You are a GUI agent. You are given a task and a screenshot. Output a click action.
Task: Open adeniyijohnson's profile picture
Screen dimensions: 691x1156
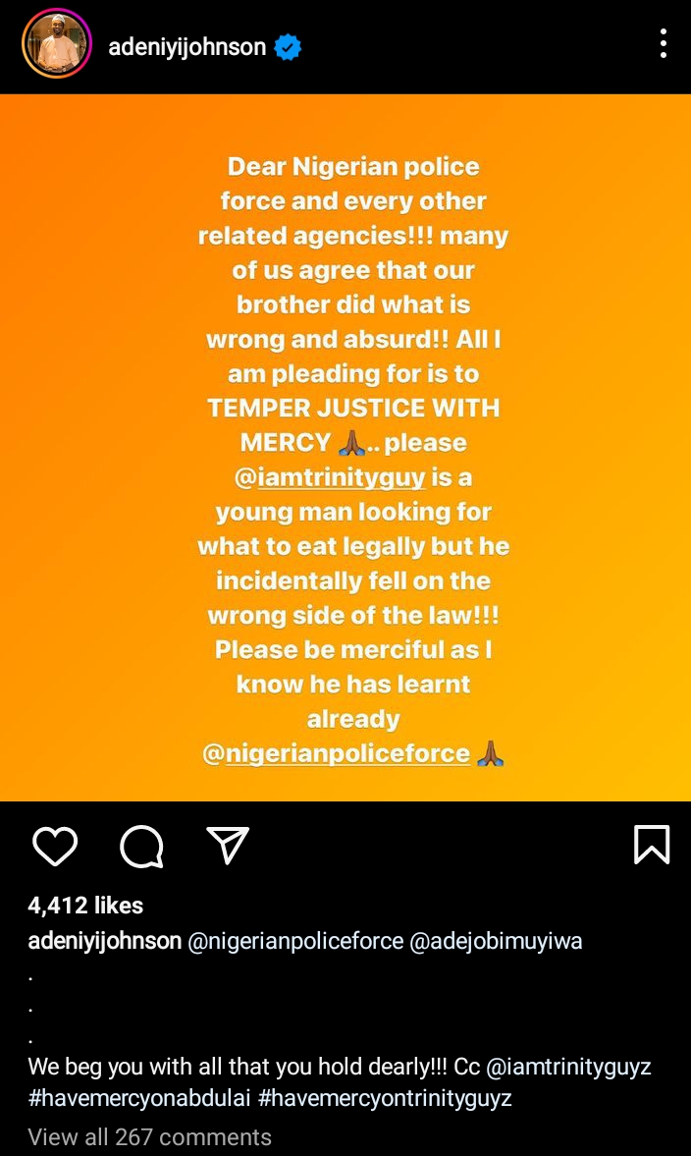[56, 45]
